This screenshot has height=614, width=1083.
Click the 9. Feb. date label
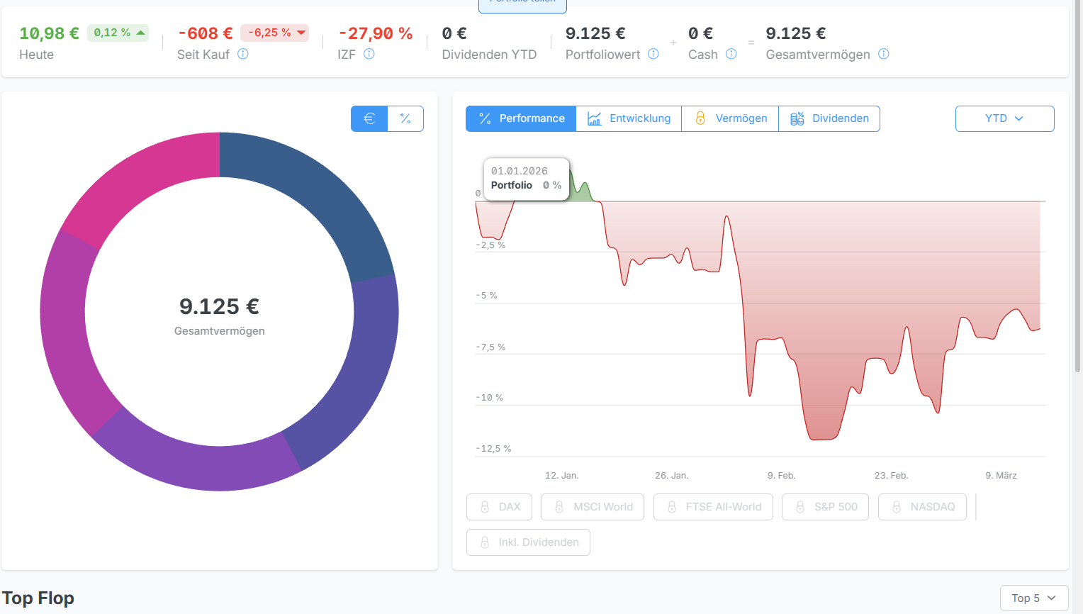(x=782, y=476)
